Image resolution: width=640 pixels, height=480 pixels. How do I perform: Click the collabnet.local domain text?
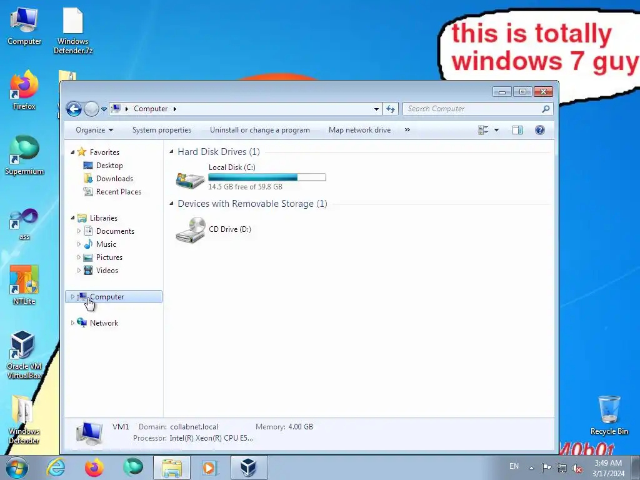[x=194, y=426]
